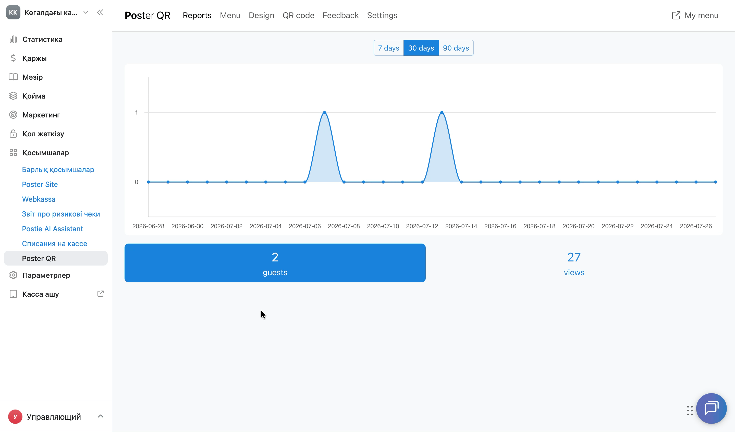Screen dimensions: 735x432
Task: Click the Қаржы dollar sign icon
Action: (x=13, y=58)
